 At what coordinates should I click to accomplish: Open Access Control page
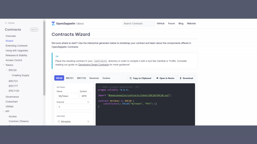pyautogui.click(x=14, y=60)
